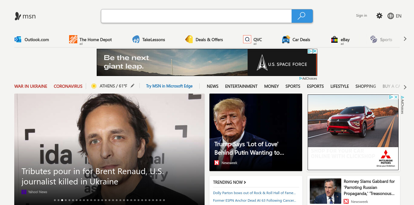Click the Newsweek icon on Trump story
The width and height of the screenshot is (414, 205).
point(217,163)
